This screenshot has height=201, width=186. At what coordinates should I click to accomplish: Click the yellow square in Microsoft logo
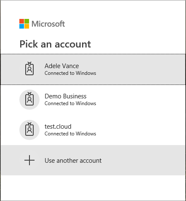pos(27,26)
